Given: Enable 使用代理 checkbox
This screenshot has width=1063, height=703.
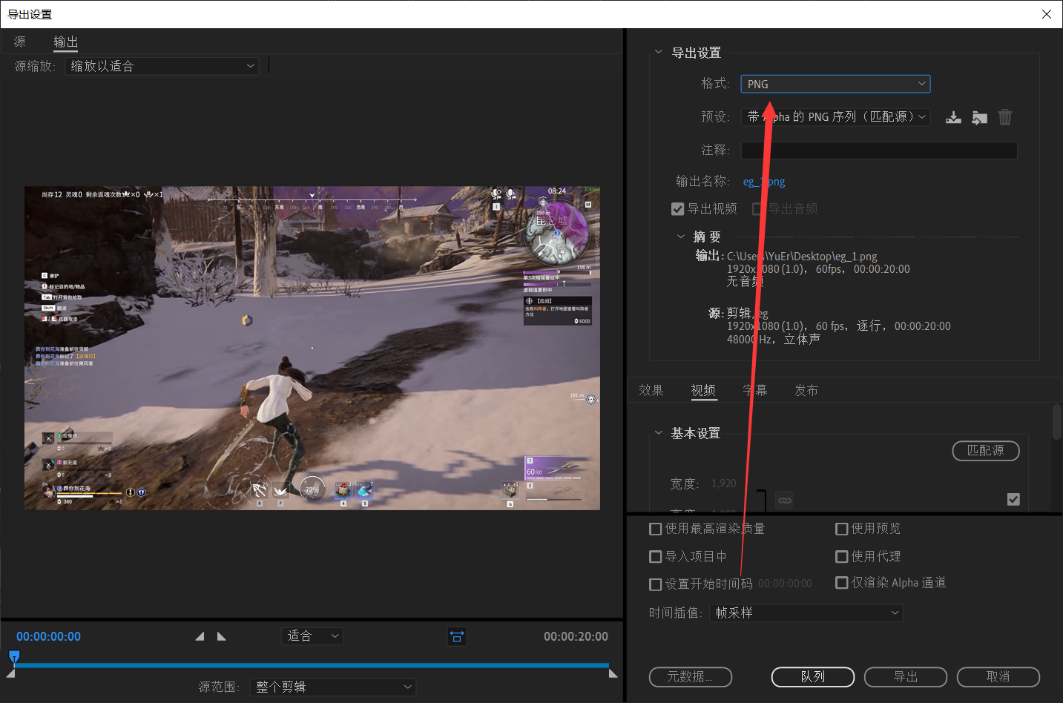Looking at the screenshot, I should (842, 557).
